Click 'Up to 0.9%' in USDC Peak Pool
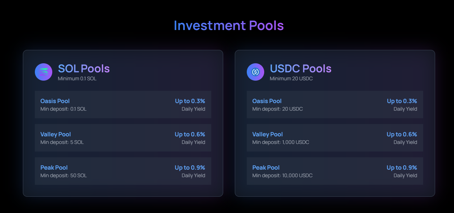Viewport: 454px width, 213px height. click(x=402, y=167)
